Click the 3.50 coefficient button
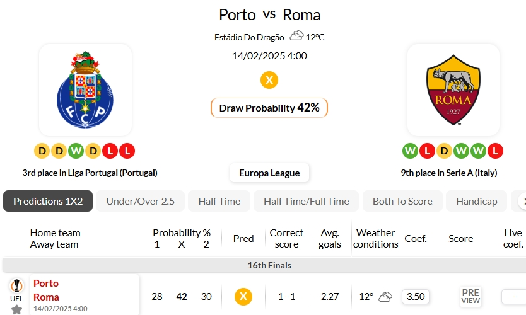 [416, 296]
